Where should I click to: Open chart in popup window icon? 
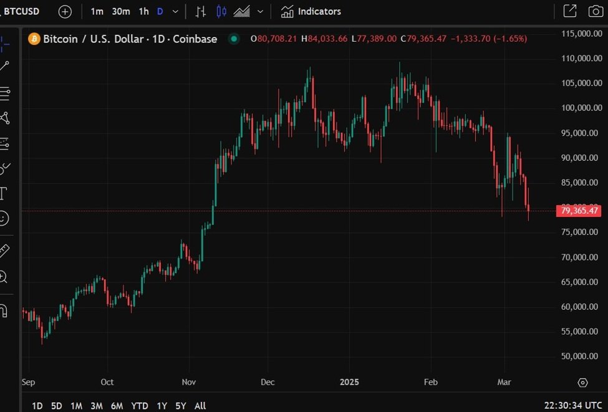tap(569, 11)
